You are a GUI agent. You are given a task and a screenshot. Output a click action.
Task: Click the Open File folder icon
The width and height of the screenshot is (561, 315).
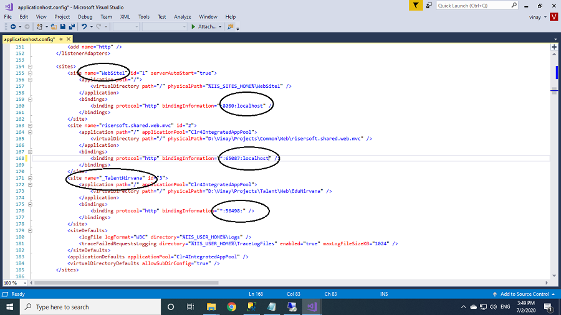tap(54, 27)
